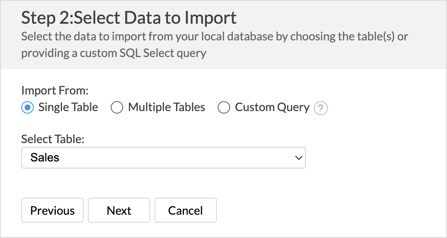The height and width of the screenshot is (238, 447).
Task: Click the help question mark icon
Action: tap(321, 108)
